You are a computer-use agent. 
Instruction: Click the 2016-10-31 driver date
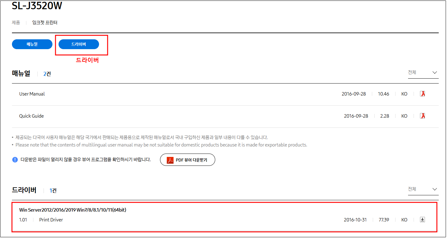[x=355, y=220]
